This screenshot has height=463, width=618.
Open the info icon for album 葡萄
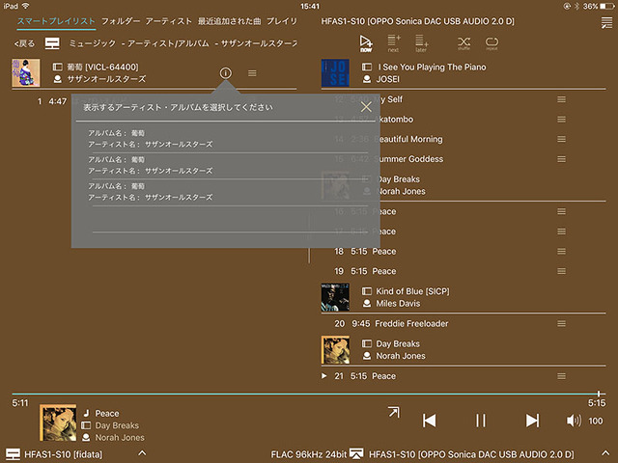tap(225, 73)
